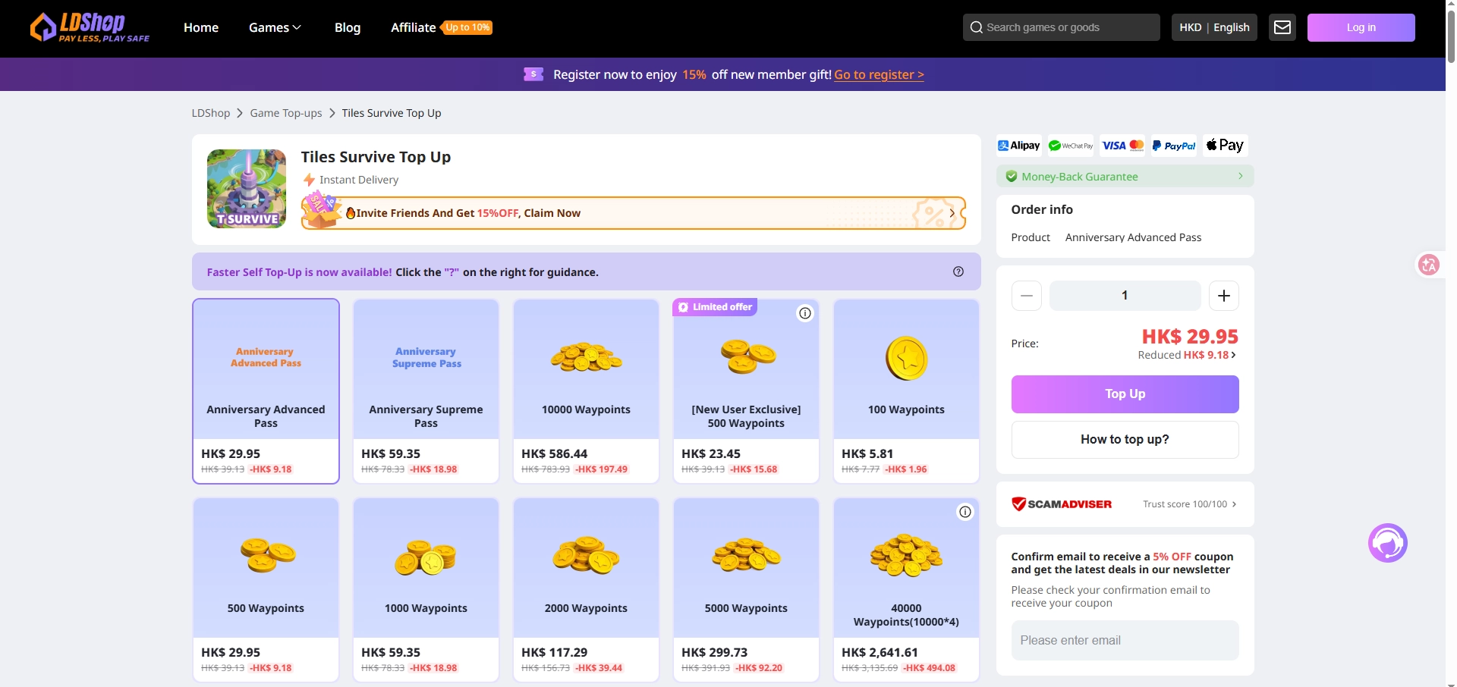Open info icon on Limited offer card
The image size is (1457, 687).
pos(805,313)
